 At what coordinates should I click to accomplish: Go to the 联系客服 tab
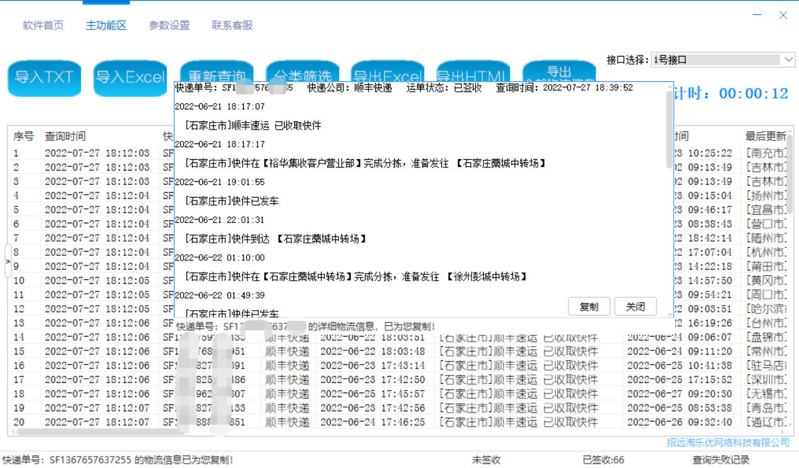232,26
